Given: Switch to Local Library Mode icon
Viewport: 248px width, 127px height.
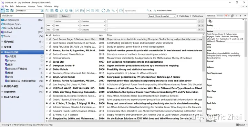Looking at the screenshot, I should pyautogui.click(x=3, y=11).
